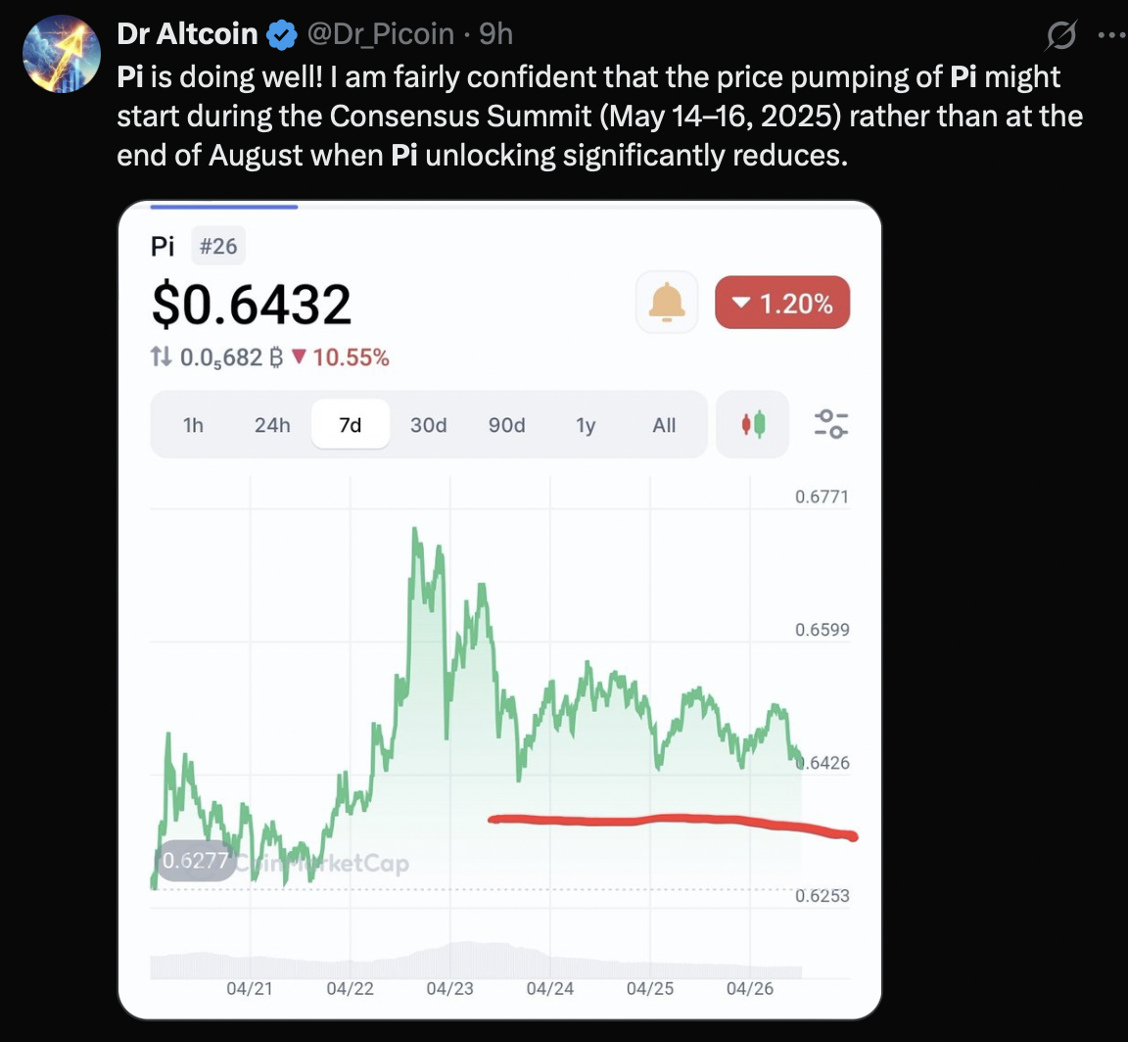Select the 7d timeframe
The width and height of the screenshot is (1128, 1042).
point(350,425)
